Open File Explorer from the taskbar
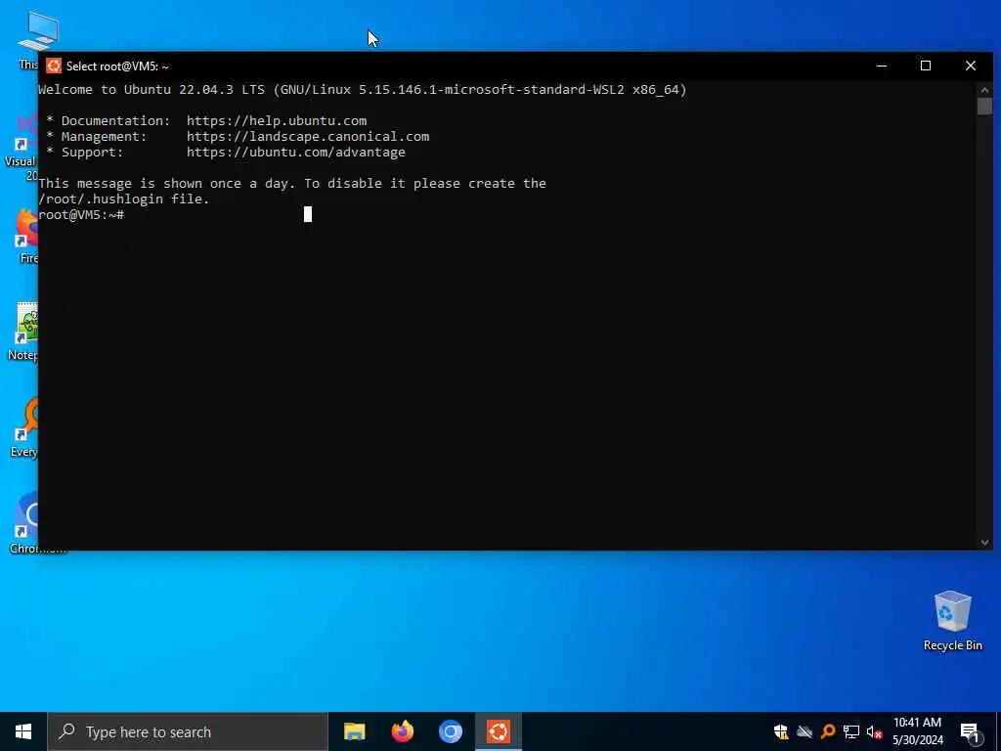Image resolution: width=1001 pixels, height=751 pixels. click(x=354, y=731)
